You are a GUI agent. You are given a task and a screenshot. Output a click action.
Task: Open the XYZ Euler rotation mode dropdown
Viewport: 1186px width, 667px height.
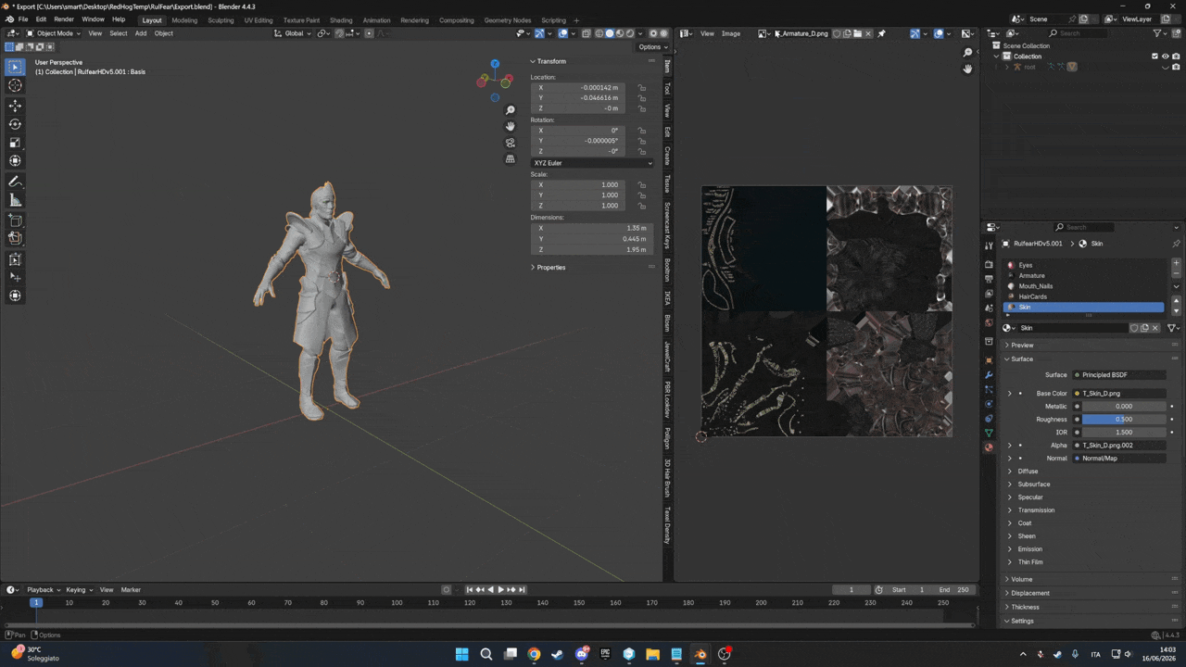tap(592, 163)
